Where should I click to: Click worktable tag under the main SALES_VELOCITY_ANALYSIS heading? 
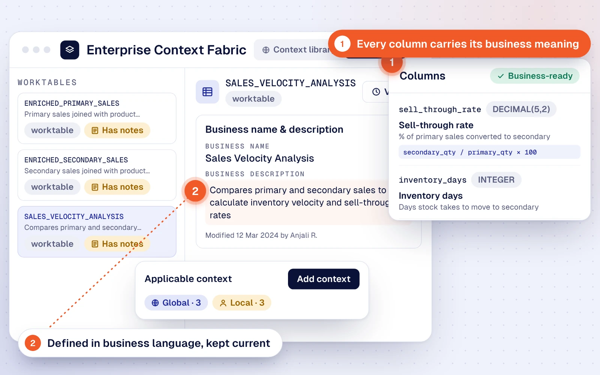click(253, 99)
